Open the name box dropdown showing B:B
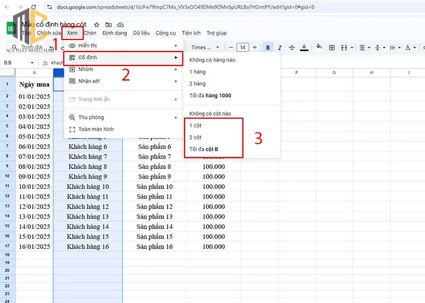425x303 pixels. point(32,63)
